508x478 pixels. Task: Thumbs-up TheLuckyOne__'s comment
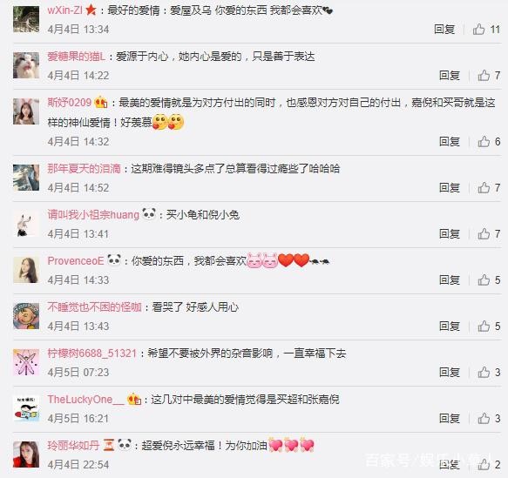(x=484, y=419)
